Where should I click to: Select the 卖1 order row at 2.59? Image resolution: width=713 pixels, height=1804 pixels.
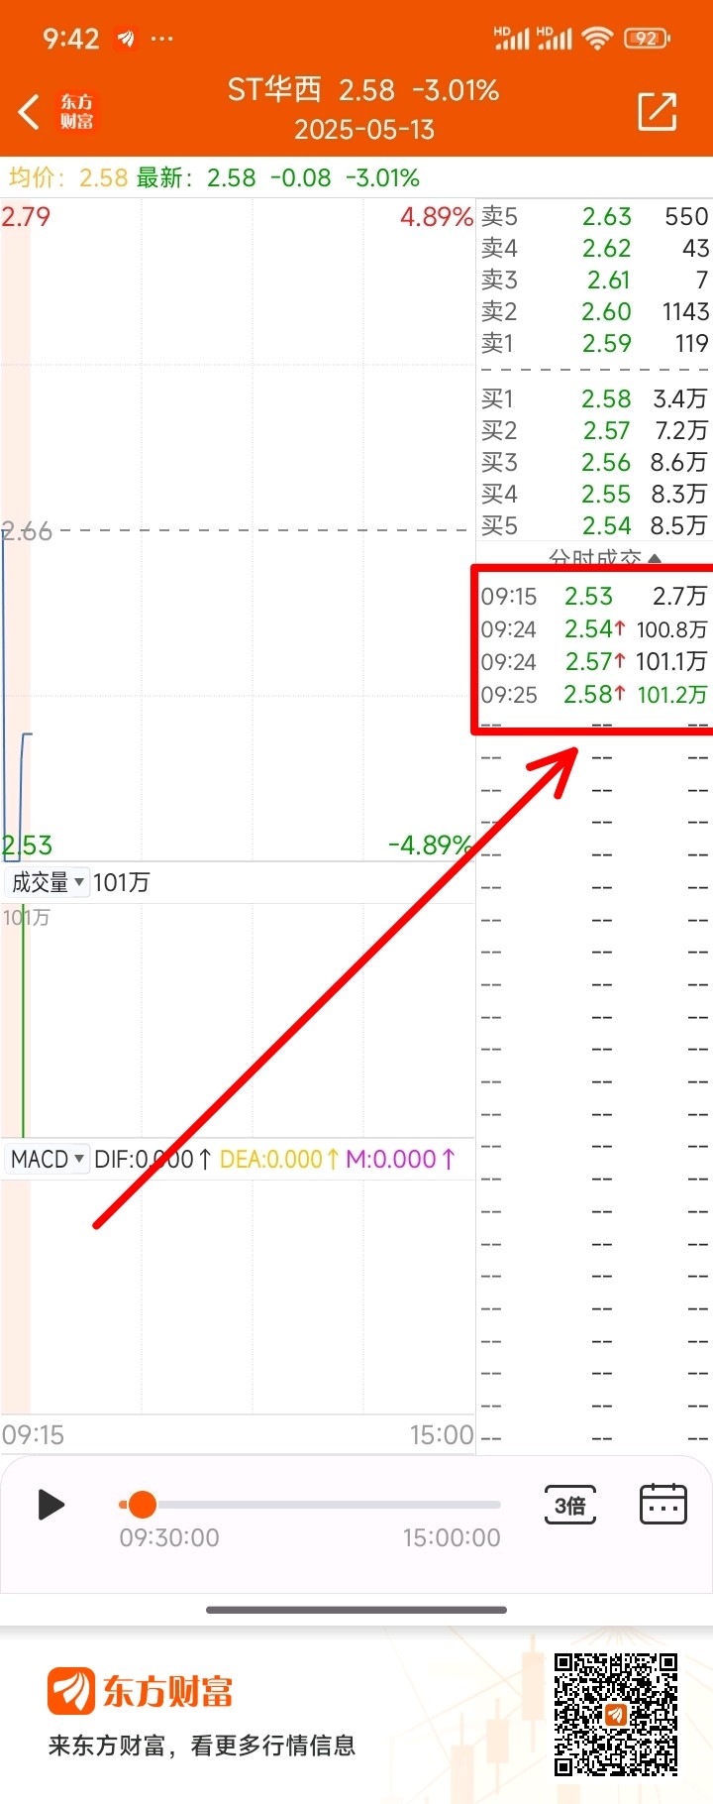(594, 343)
